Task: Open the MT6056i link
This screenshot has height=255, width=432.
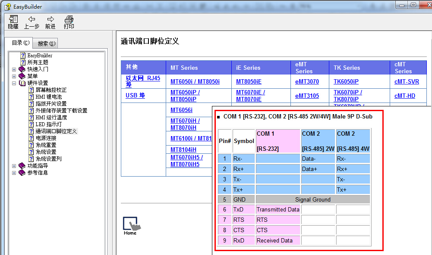Action: [181, 110]
